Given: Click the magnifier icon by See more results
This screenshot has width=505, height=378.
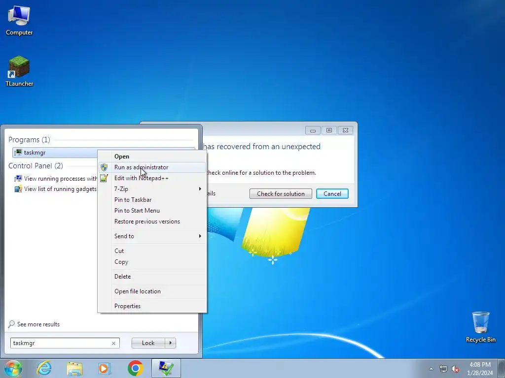Looking at the screenshot, I should (11, 324).
